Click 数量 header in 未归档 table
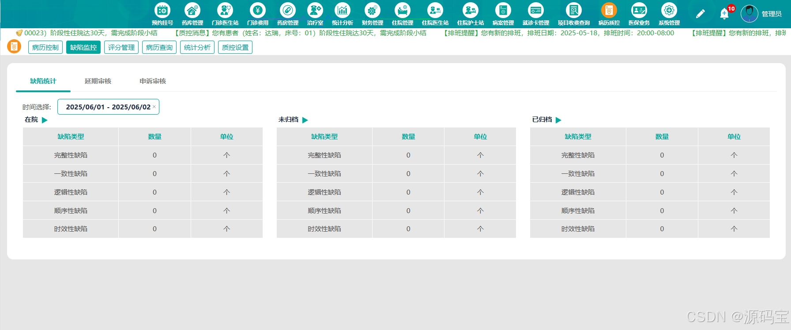The height and width of the screenshot is (330, 791). click(408, 137)
